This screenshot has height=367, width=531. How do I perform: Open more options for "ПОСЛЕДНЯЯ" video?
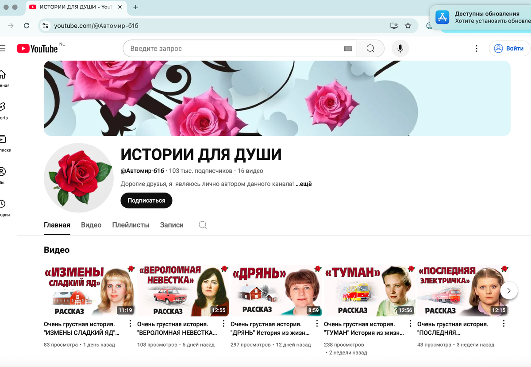coord(504,324)
